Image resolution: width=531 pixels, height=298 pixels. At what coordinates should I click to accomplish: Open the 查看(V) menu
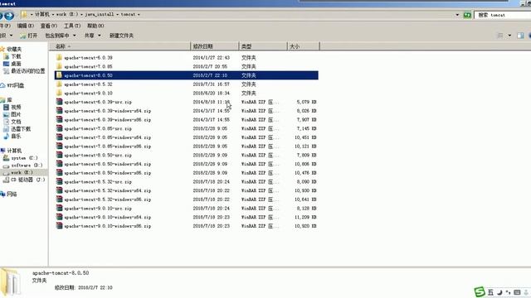49,26
